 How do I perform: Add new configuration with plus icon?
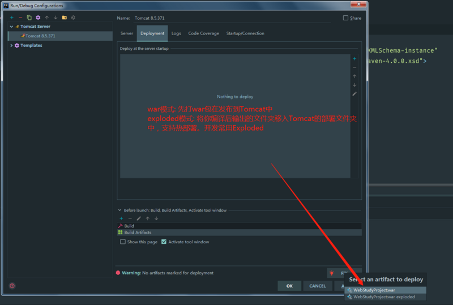click(12, 18)
